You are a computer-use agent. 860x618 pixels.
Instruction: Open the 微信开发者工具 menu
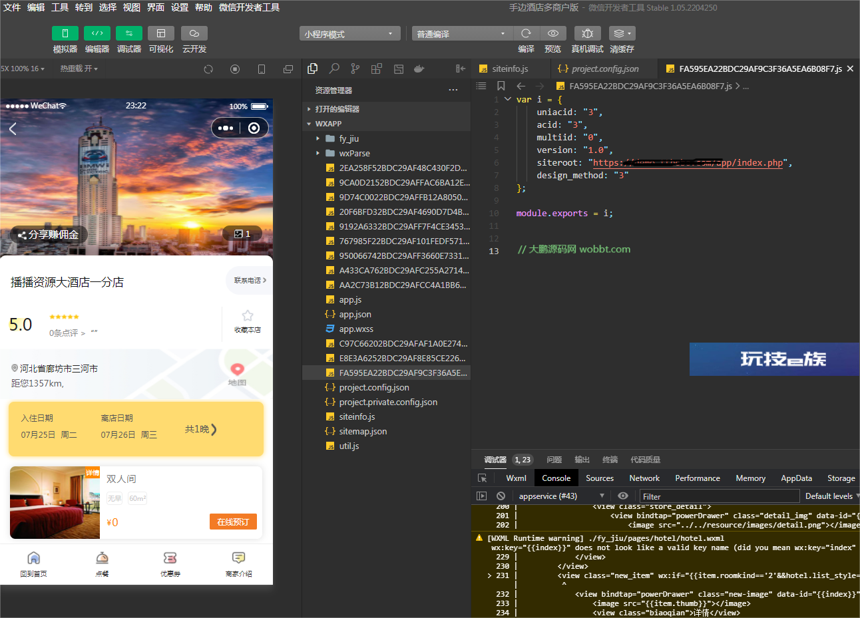point(249,7)
